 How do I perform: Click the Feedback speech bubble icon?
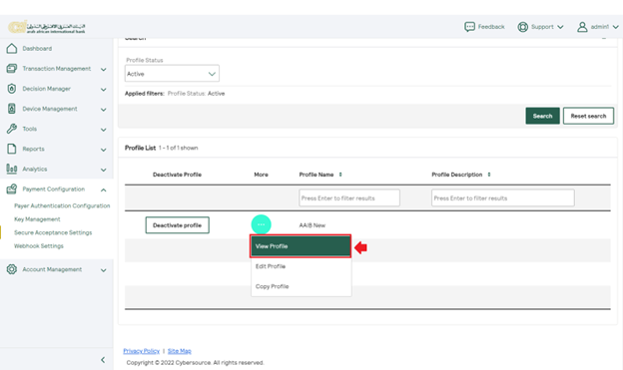pos(469,27)
